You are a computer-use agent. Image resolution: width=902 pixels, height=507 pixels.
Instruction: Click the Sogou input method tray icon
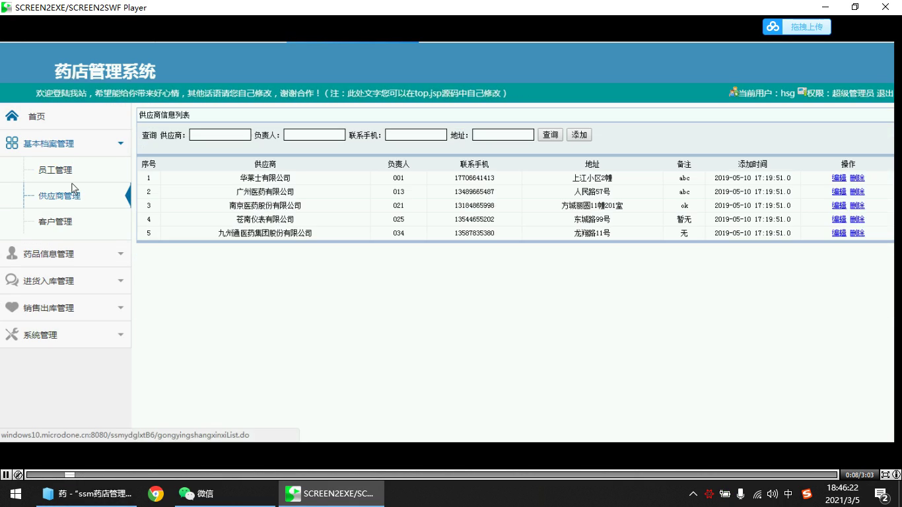click(x=807, y=494)
